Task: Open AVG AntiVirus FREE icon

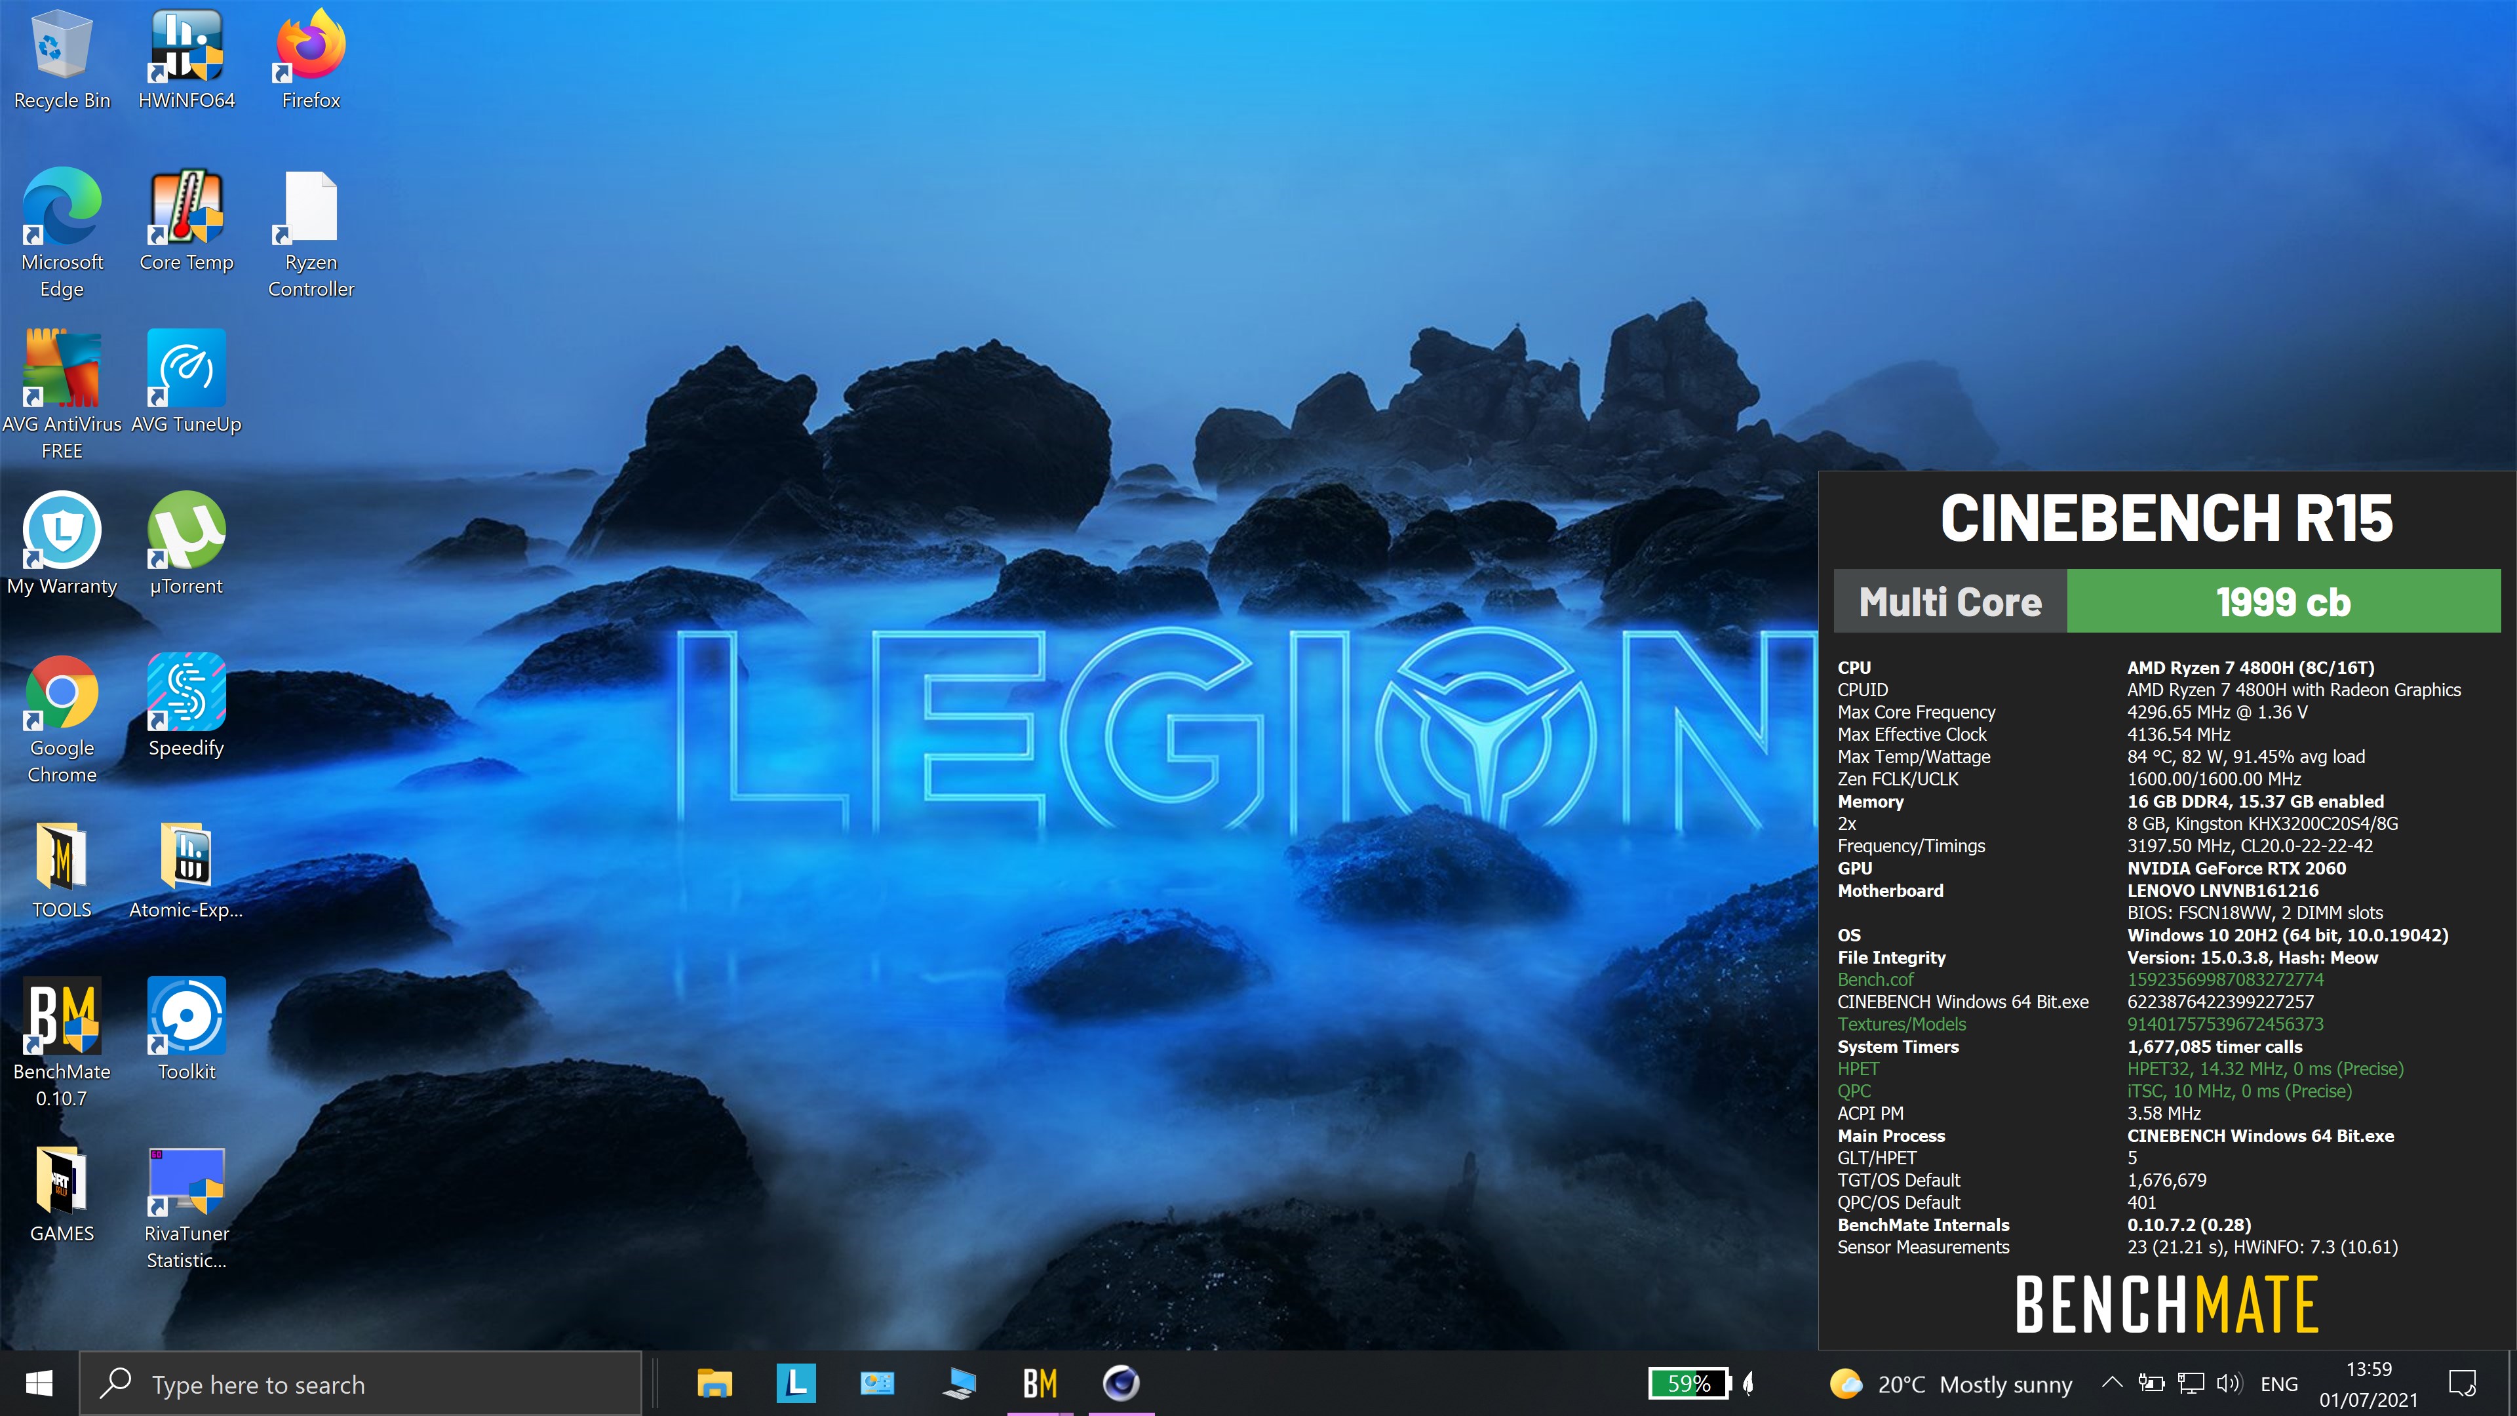Action: [62, 395]
